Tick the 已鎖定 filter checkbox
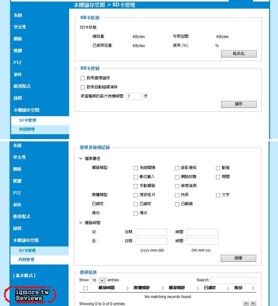The height and width of the screenshot is (306, 278). 136,204
